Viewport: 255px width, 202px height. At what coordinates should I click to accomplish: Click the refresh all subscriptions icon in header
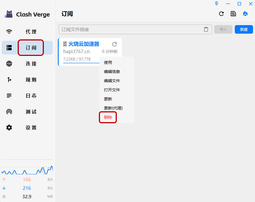pyautogui.click(x=221, y=14)
